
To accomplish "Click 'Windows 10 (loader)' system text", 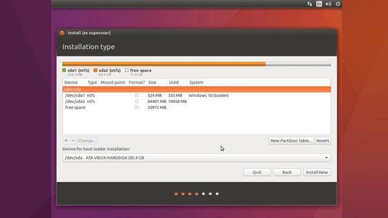I will pyautogui.click(x=209, y=96).
